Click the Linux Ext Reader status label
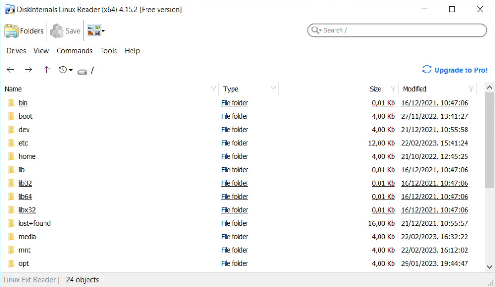 point(29,280)
